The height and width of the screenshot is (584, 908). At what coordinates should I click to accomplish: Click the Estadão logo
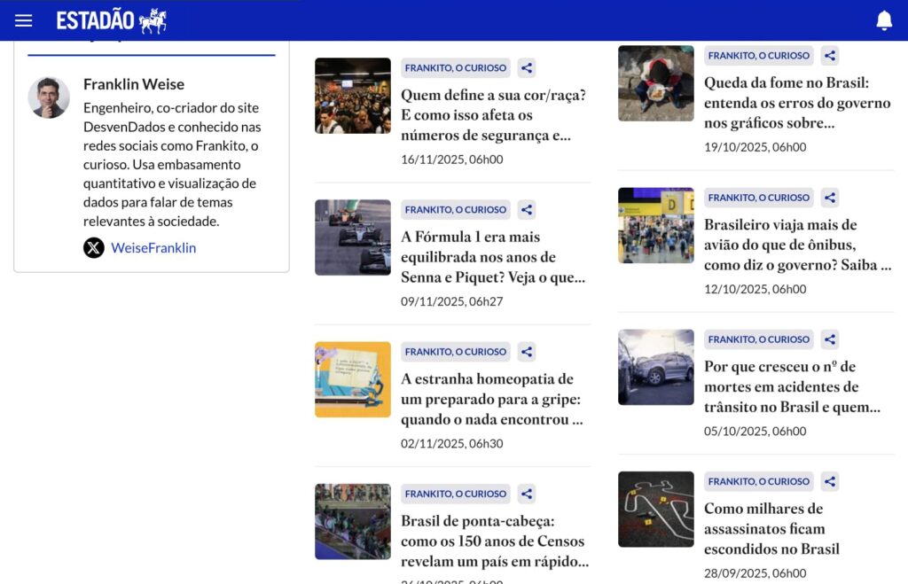pyautogui.click(x=111, y=20)
